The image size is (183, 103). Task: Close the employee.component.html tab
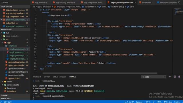tap(135, 3)
